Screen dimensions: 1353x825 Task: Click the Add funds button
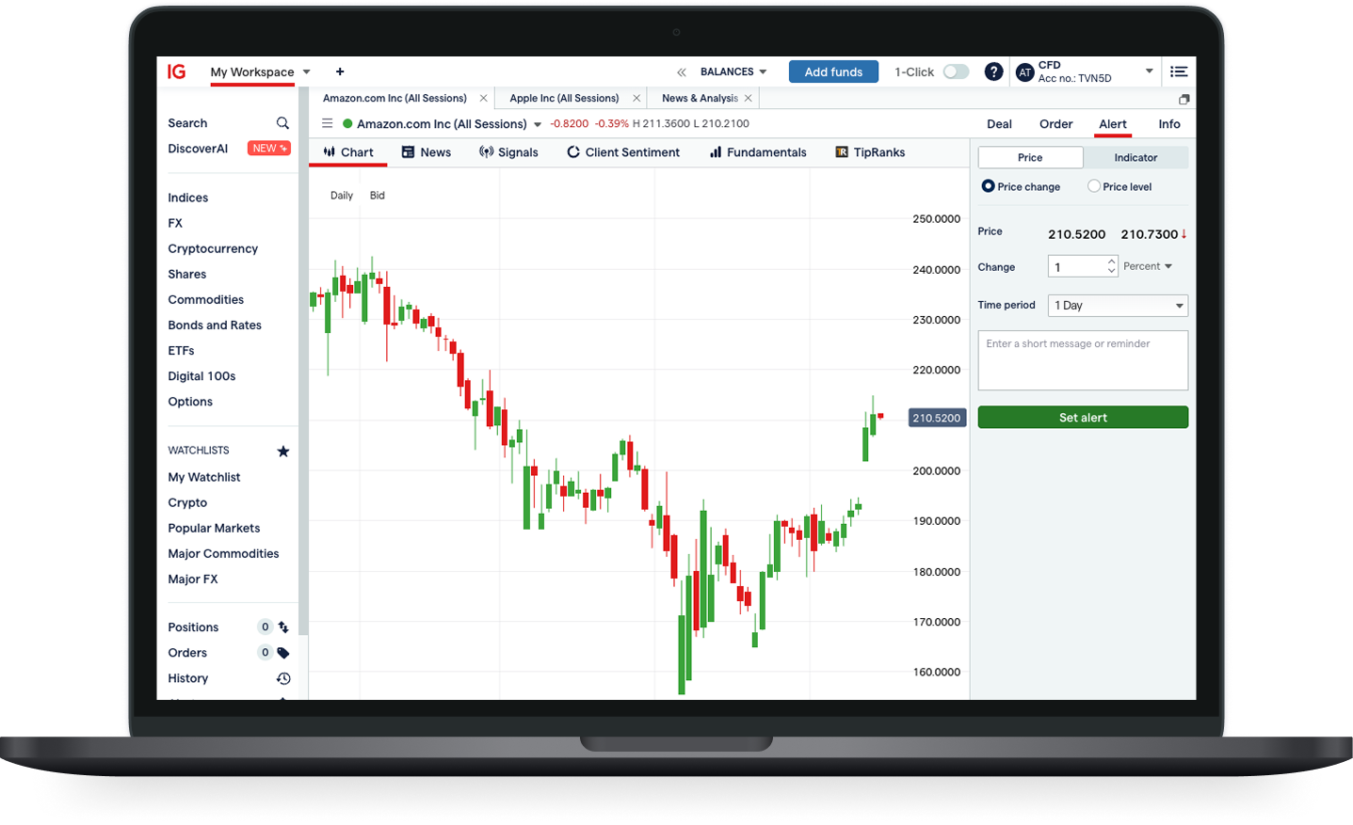833,71
